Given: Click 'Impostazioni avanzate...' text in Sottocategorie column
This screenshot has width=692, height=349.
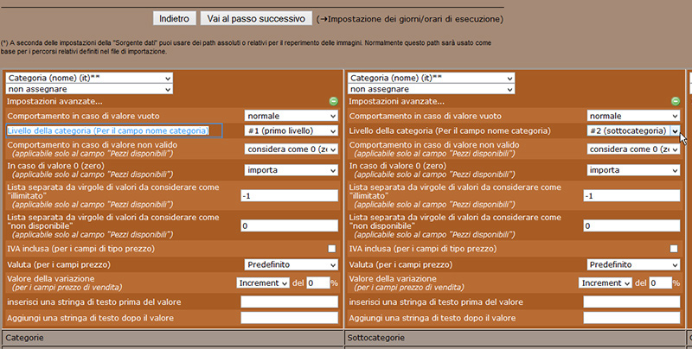Looking at the screenshot, I should (x=397, y=102).
